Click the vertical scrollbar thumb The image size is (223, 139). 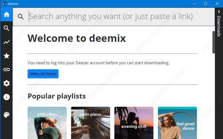(x=214, y=42)
